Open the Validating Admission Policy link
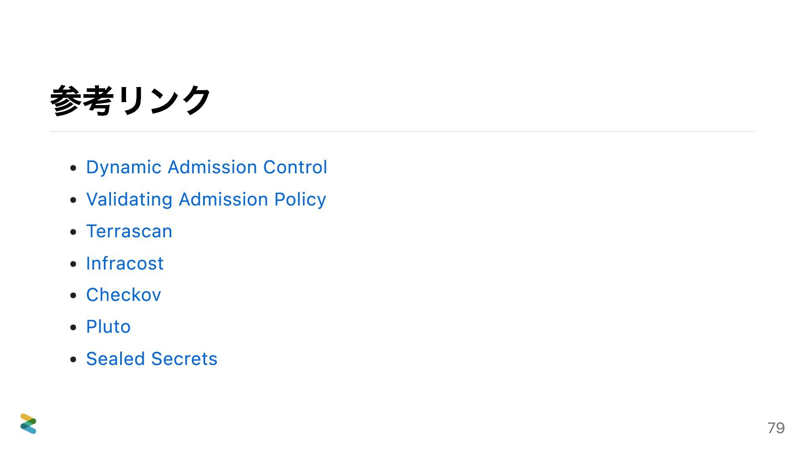This screenshot has height=452, width=804. (206, 199)
